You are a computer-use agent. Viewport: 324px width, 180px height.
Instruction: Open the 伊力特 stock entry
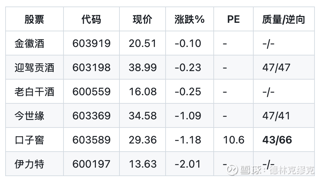[x=29, y=164]
